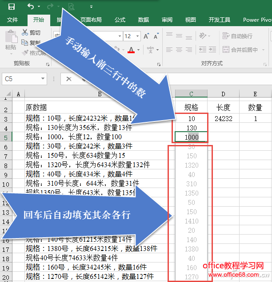Switch to the 页面布局 tab
This screenshot has height=282, width=272.
click(91, 20)
